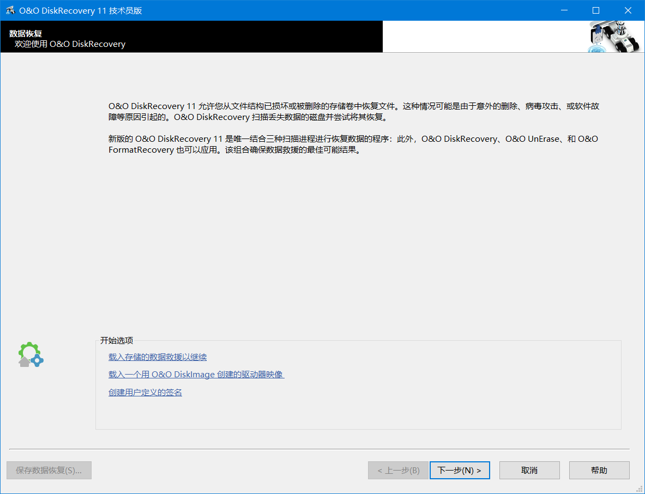Click the 取消 button
645x494 pixels.
[529, 470]
